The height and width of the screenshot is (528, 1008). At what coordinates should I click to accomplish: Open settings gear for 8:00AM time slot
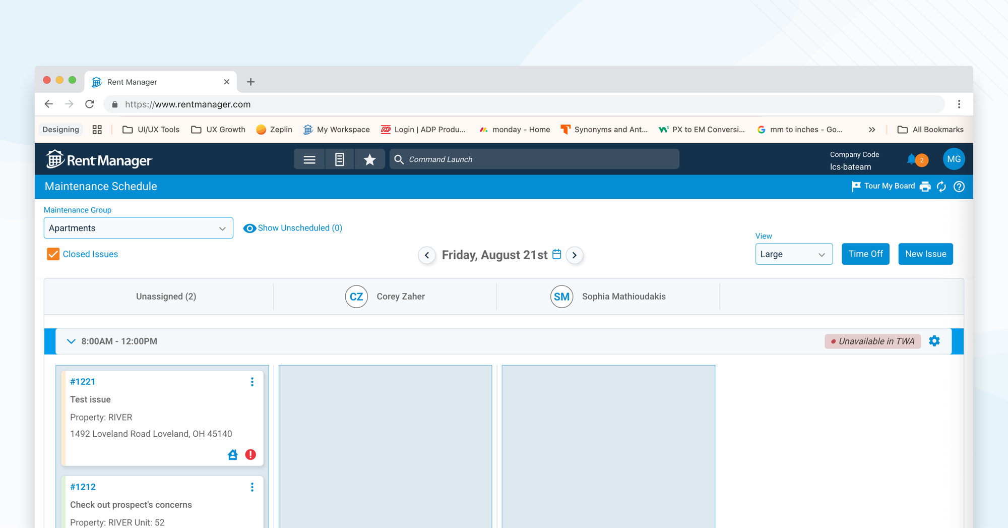[x=934, y=341]
